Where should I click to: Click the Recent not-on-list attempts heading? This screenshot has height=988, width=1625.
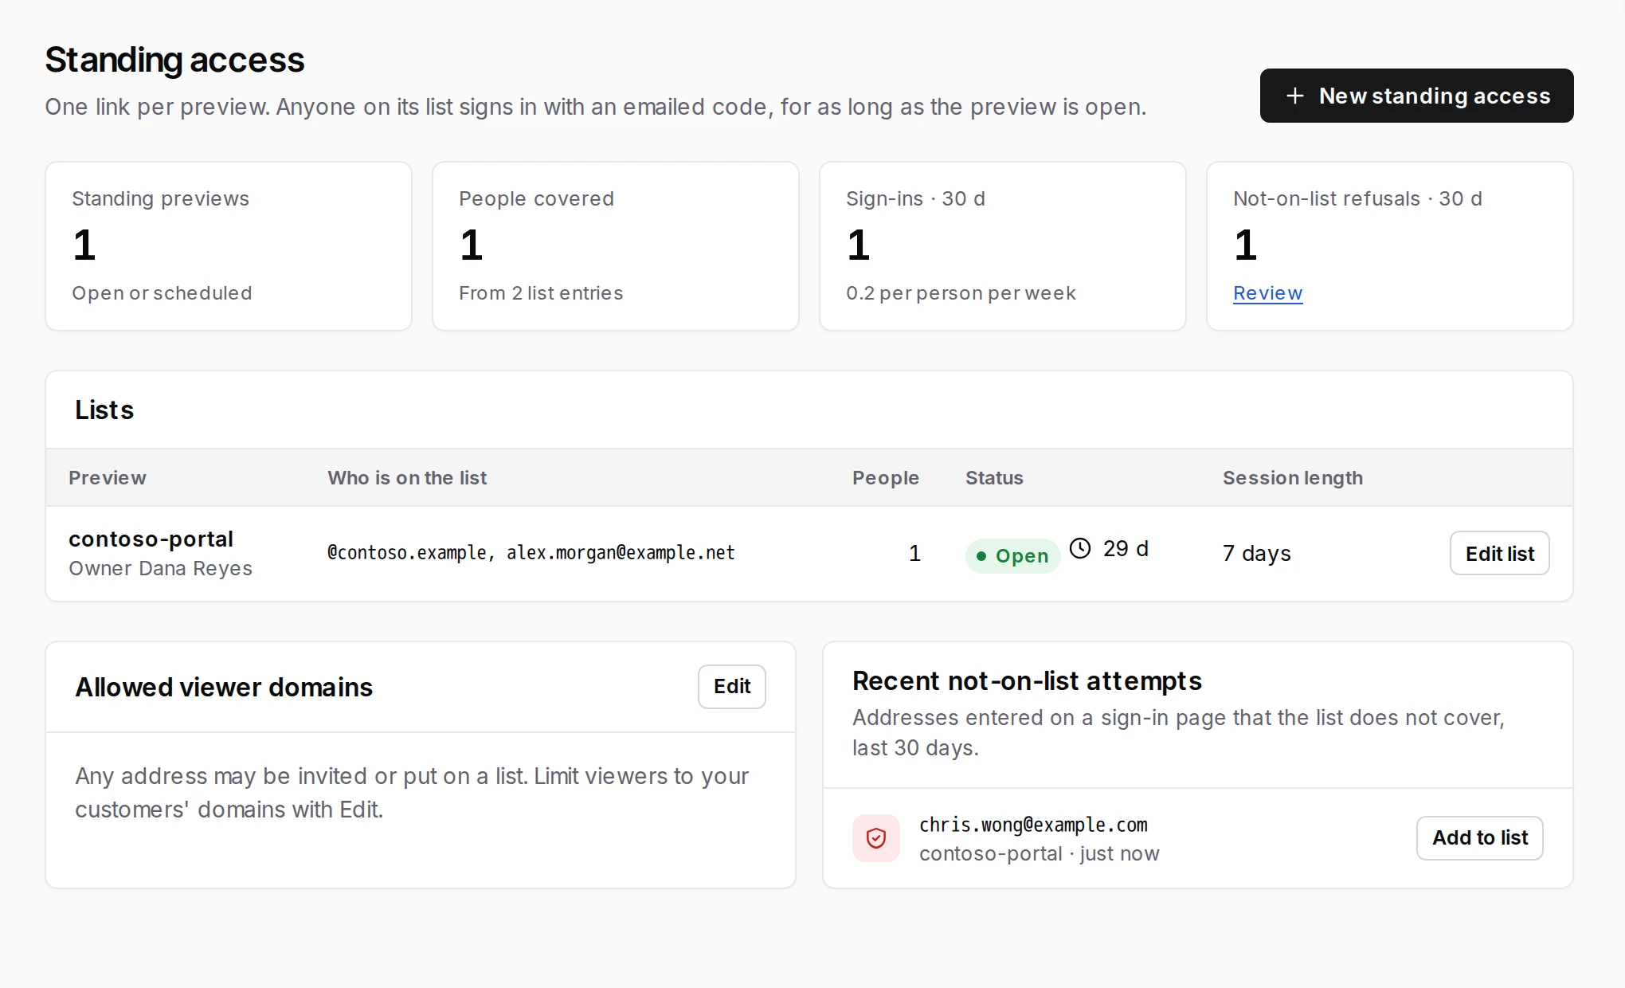tap(1027, 681)
